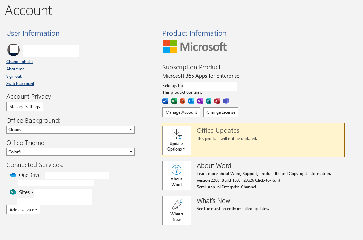
Task: Click the Access app icon
Action: click(217, 101)
